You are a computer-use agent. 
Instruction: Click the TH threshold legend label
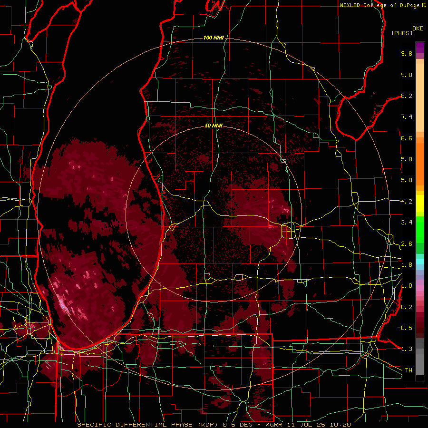[x=409, y=370]
